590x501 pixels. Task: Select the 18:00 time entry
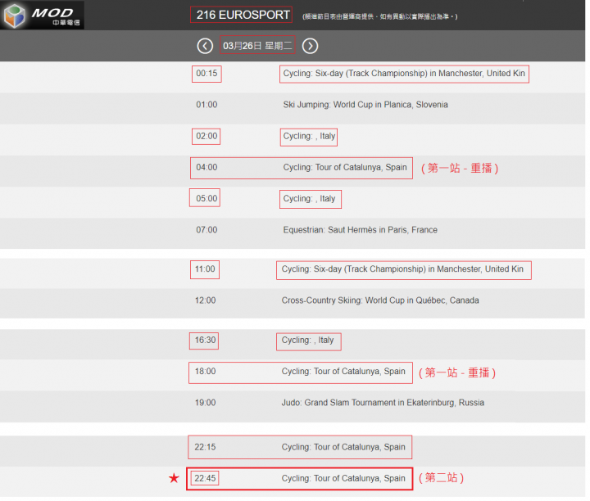click(205, 372)
